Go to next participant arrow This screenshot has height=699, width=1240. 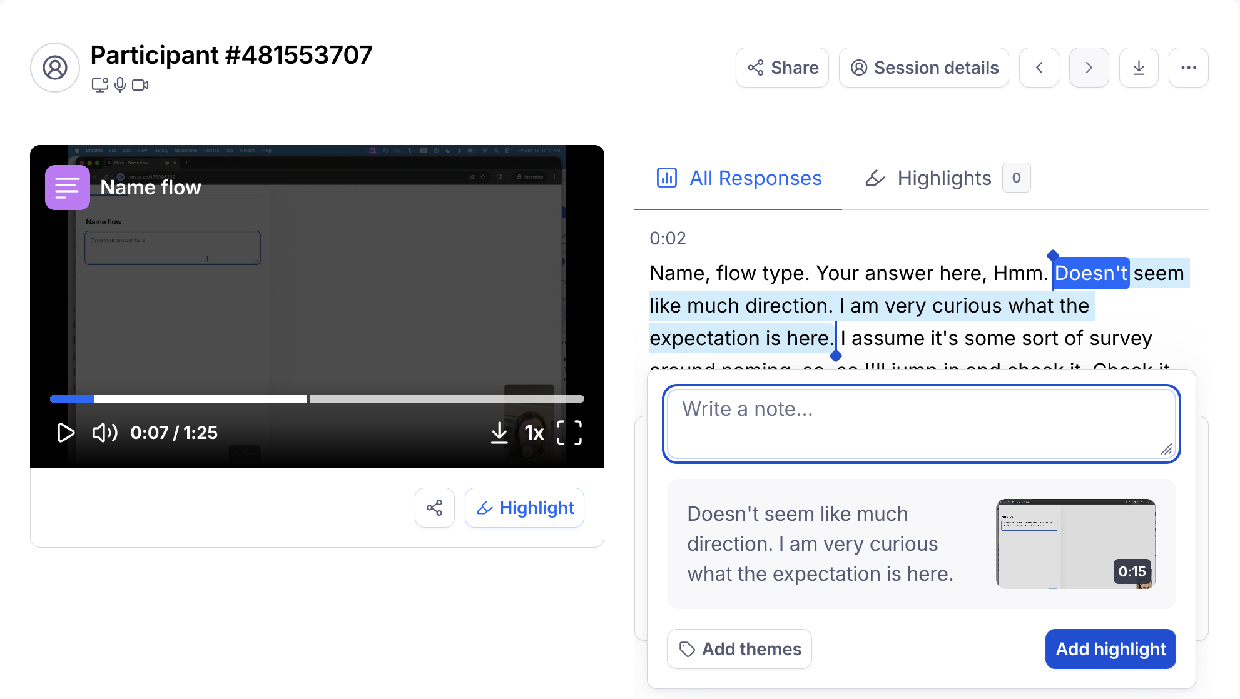(x=1089, y=68)
